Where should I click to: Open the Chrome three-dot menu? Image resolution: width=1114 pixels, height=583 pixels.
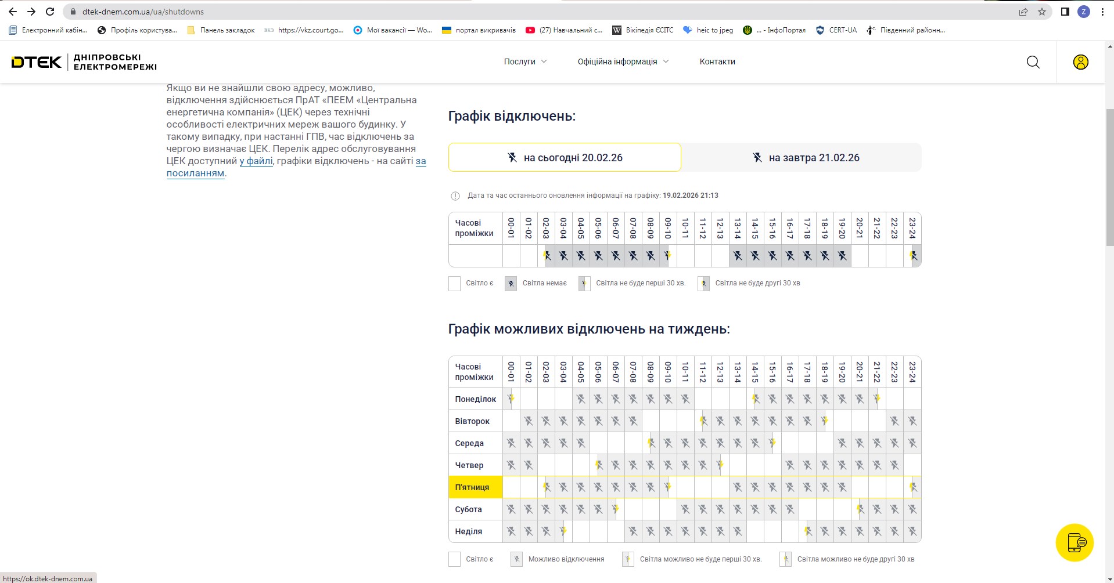pyautogui.click(x=1102, y=12)
